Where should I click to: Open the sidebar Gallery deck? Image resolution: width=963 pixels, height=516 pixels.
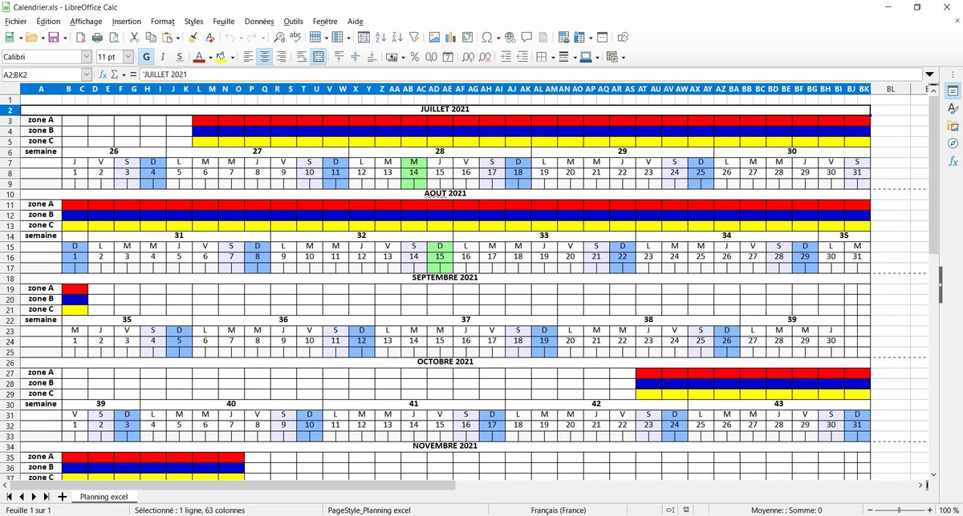[953, 126]
